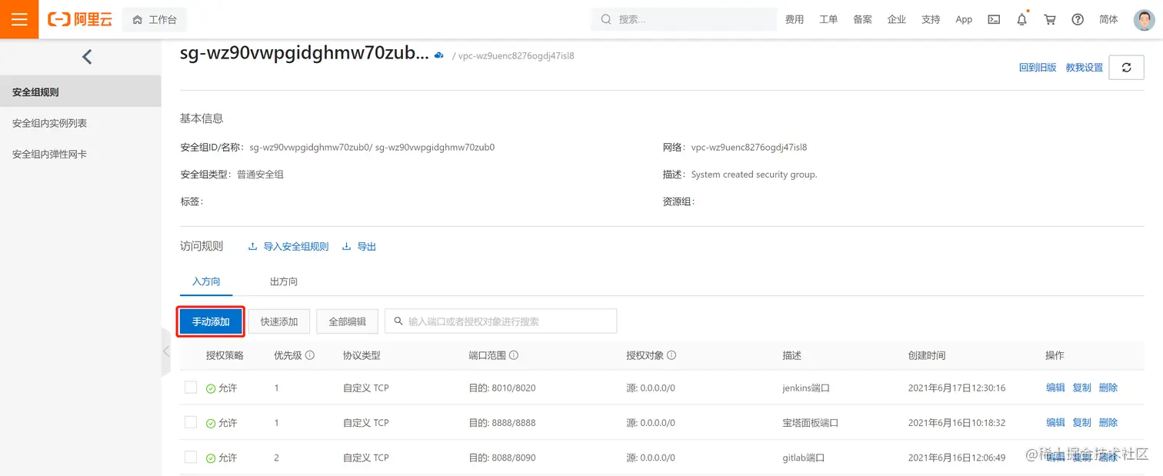
Task: Collapse the sidebar with the side handle
Action: (166, 351)
